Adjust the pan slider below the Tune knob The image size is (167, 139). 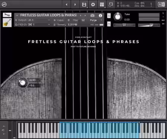[124, 25]
